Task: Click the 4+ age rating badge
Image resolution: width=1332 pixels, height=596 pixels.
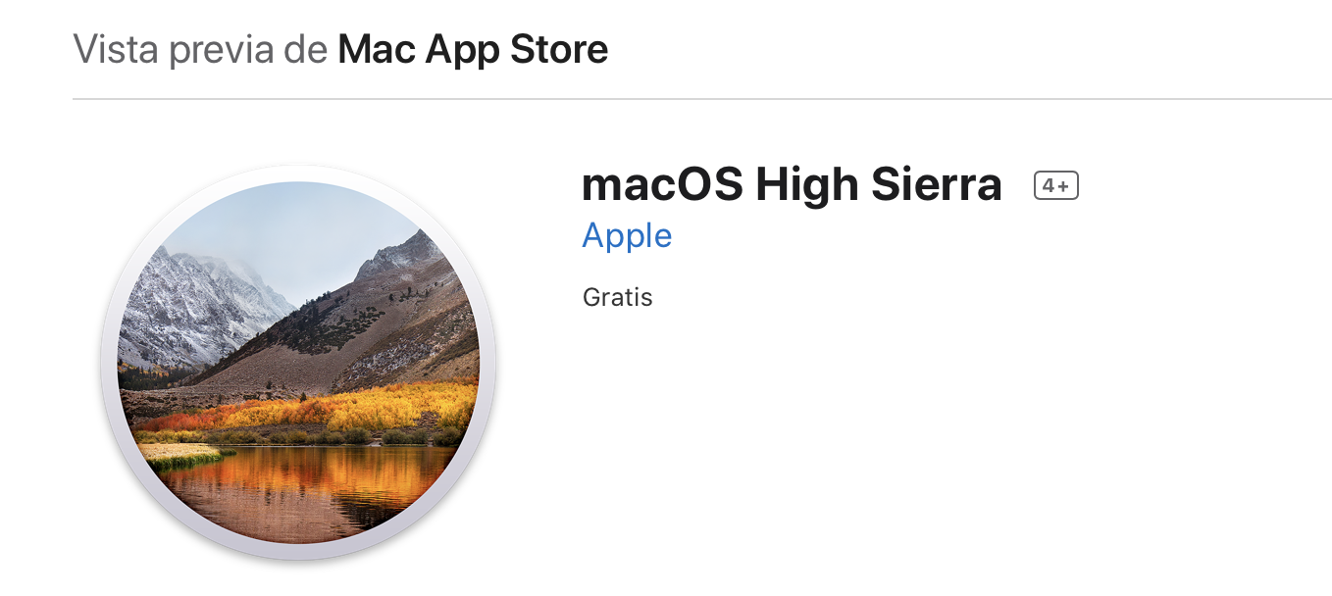Action: pyautogui.click(x=1056, y=185)
